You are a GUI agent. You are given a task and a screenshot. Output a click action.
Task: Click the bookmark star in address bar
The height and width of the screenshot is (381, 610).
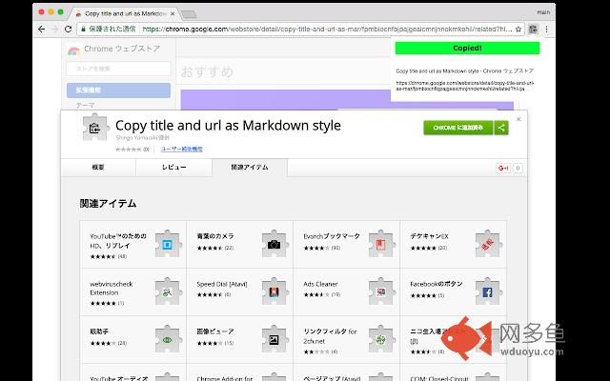518,30
